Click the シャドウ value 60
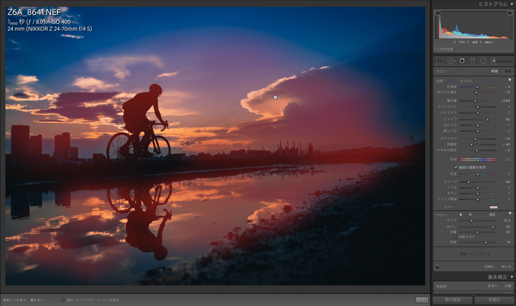Screen dimensions: 516x306 pyautogui.click(x=508, y=119)
